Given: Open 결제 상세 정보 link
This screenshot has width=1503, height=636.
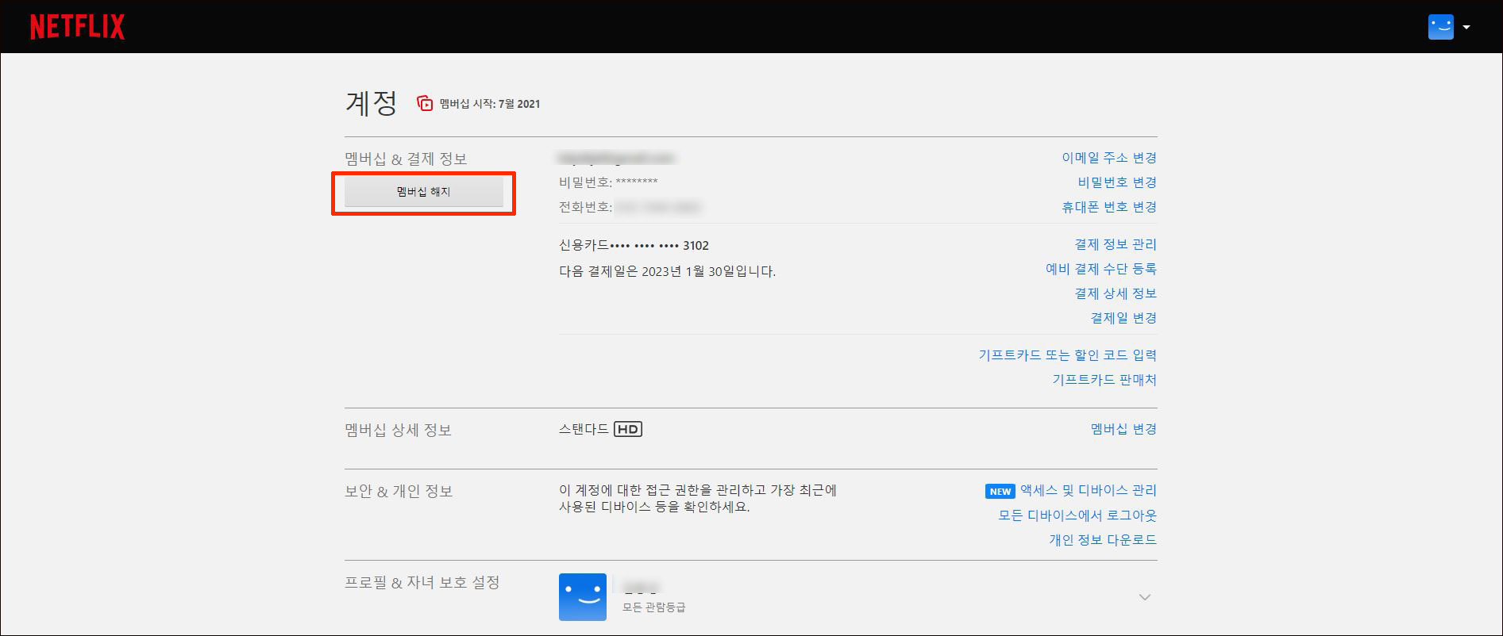Looking at the screenshot, I should [x=1116, y=293].
